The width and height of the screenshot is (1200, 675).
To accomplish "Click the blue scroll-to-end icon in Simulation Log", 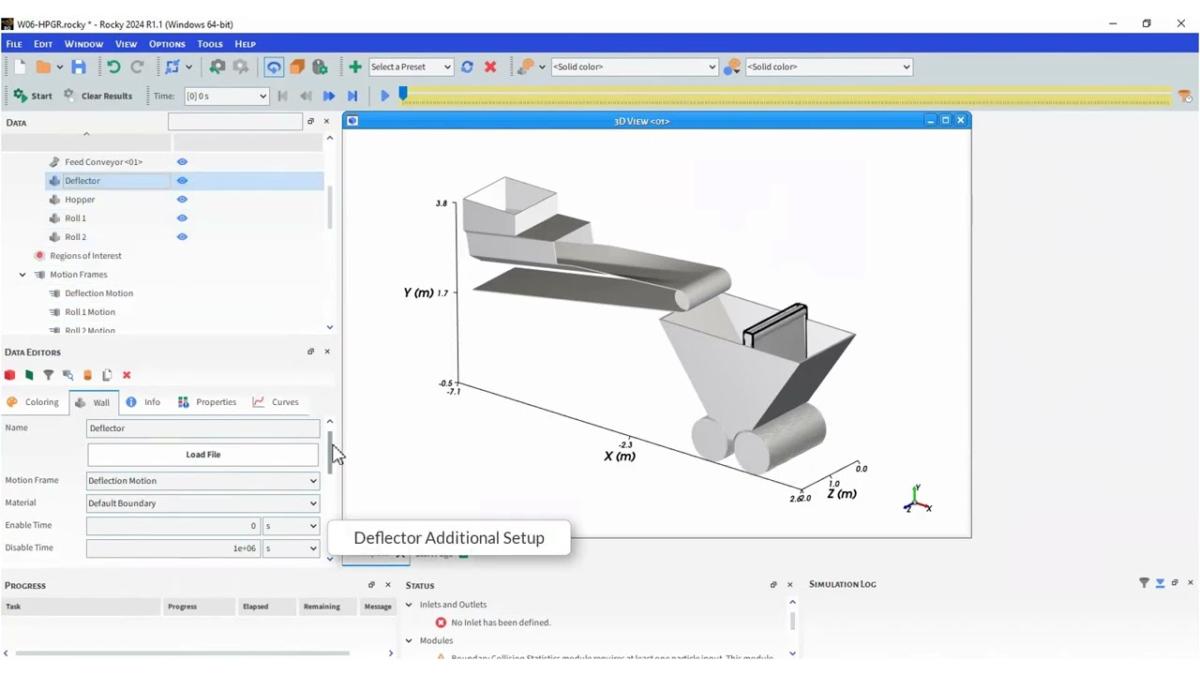I will click(1160, 583).
